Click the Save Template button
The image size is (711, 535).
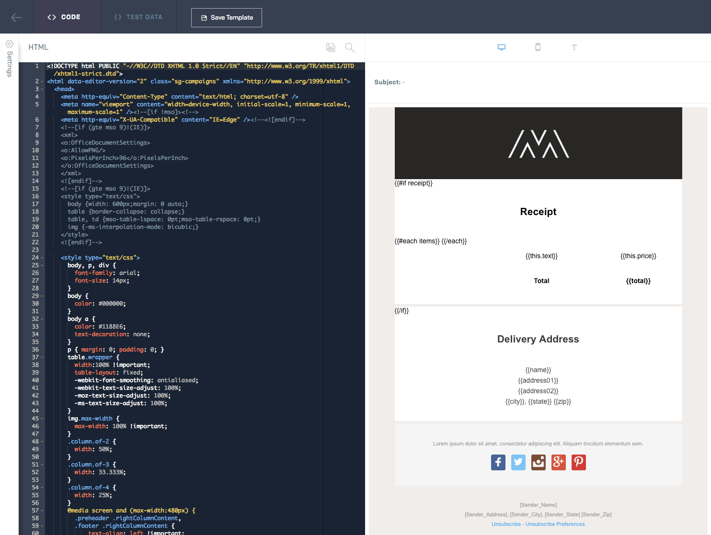click(227, 18)
